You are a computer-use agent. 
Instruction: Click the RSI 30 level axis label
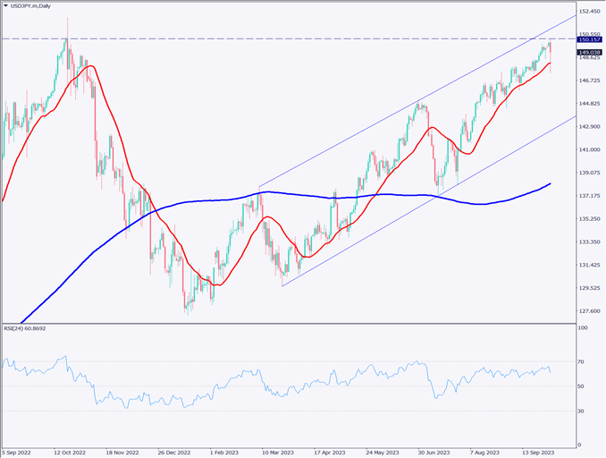click(x=582, y=411)
